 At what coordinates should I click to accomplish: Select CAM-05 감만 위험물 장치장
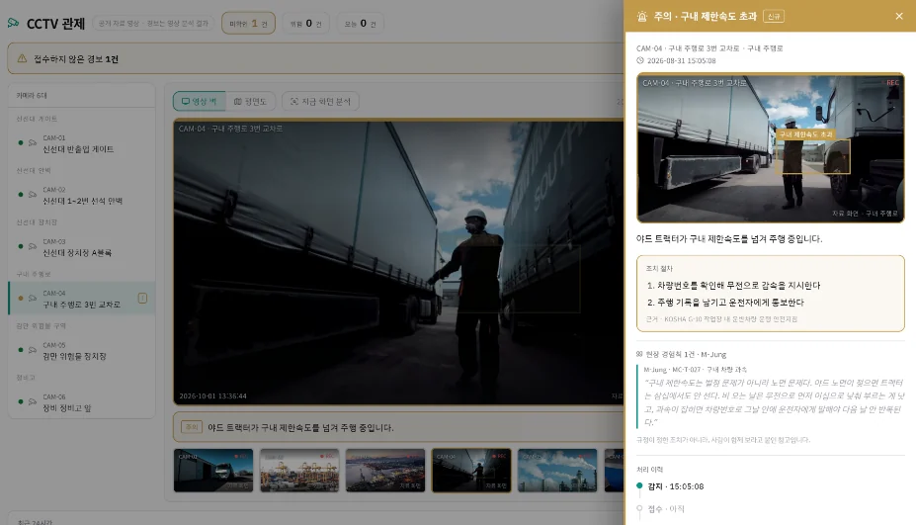[x=82, y=351]
